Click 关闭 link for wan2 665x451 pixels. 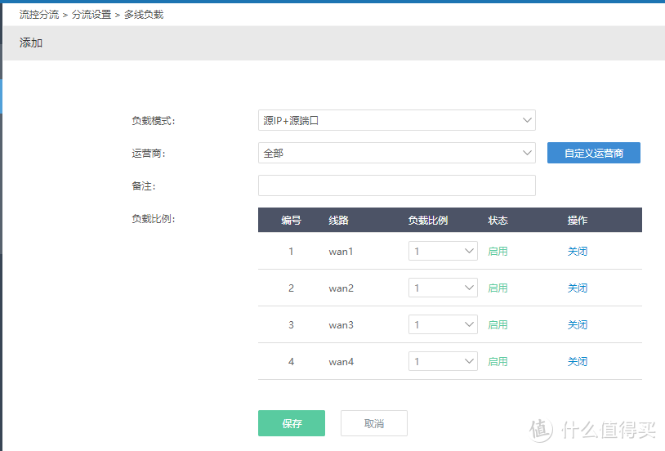click(578, 288)
